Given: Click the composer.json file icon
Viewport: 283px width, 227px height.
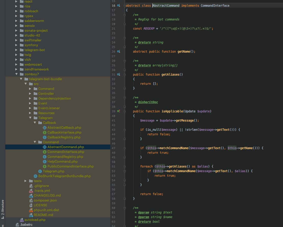Looking at the screenshot, I should (31, 200).
